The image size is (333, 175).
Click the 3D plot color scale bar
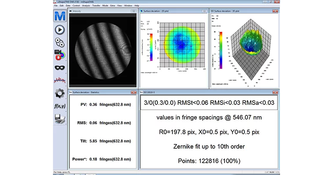point(221,50)
